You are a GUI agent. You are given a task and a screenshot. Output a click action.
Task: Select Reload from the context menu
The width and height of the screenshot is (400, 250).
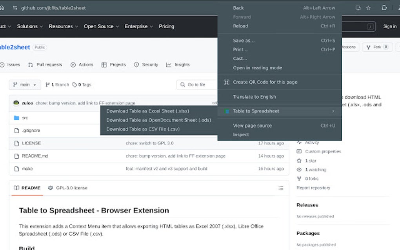point(240,26)
